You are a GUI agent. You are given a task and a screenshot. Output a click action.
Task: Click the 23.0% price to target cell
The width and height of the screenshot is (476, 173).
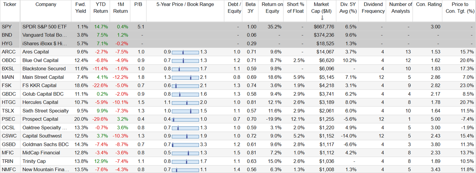(x=467, y=85)
